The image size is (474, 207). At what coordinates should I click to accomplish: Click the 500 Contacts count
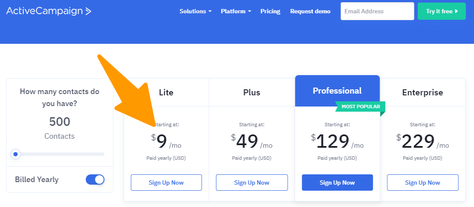pos(60,122)
